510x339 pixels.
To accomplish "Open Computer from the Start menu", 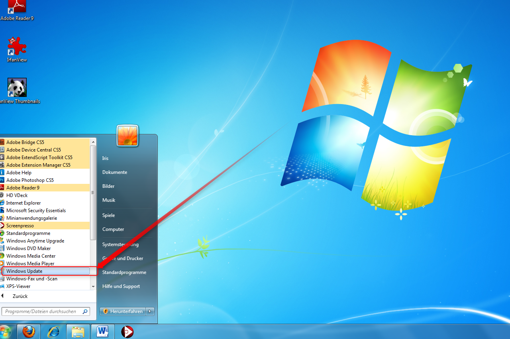I will 113,229.
